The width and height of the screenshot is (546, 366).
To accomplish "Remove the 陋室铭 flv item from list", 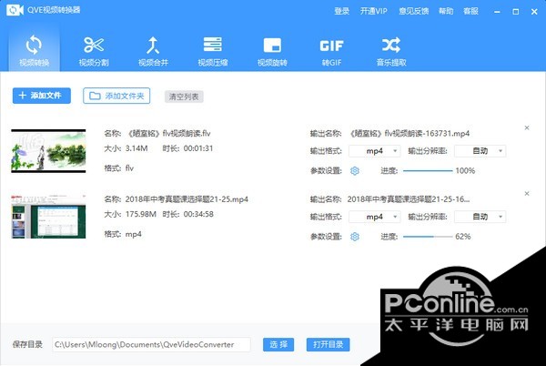I will [x=527, y=127].
